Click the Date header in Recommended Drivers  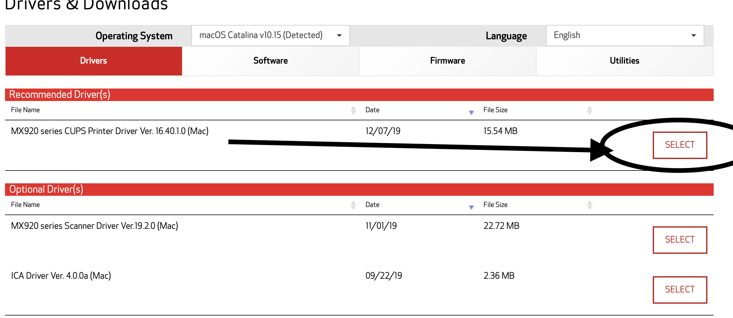pyautogui.click(x=372, y=110)
